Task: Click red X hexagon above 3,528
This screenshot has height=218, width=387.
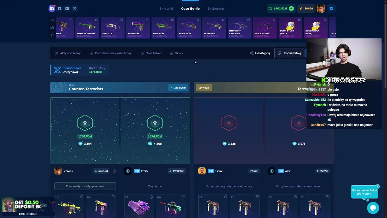Action: pos(229,123)
